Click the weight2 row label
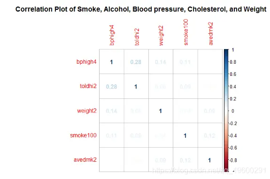 pos(87,111)
